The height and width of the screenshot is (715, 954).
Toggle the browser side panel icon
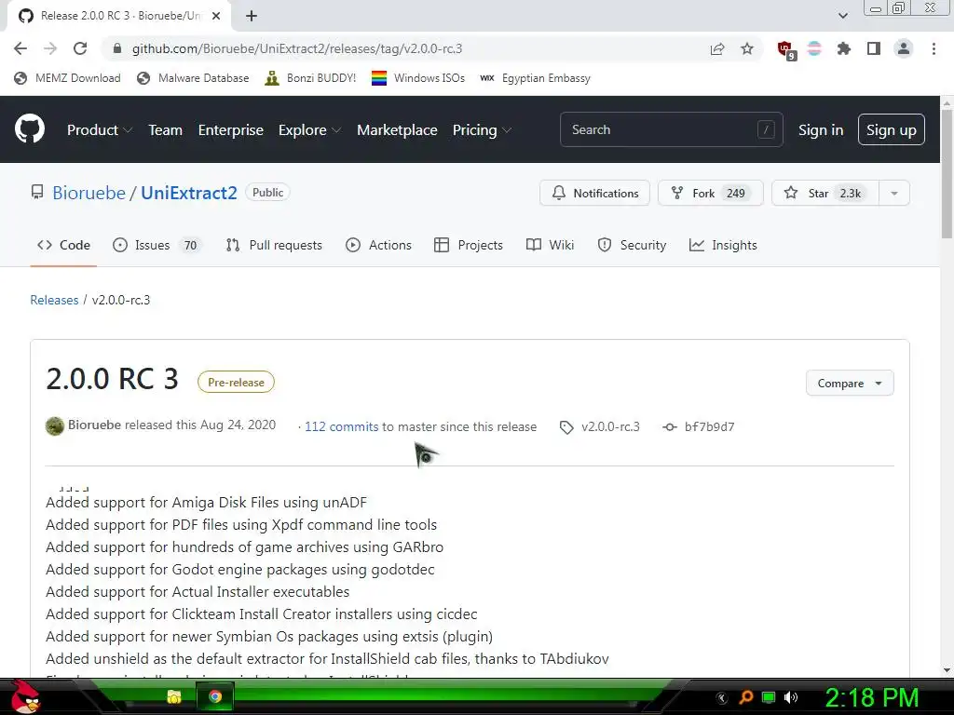pos(874,48)
